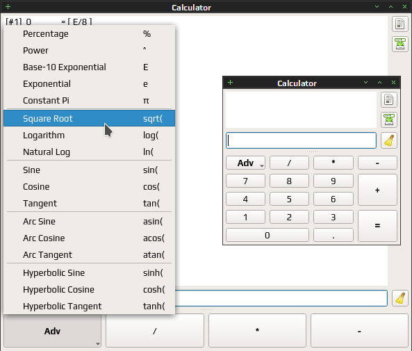Choose Cosine menu entry
This screenshot has width=412, height=351.
pyautogui.click(x=89, y=186)
